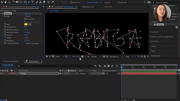Open 'Заливка с учетом содержимого' panel

[162, 37]
